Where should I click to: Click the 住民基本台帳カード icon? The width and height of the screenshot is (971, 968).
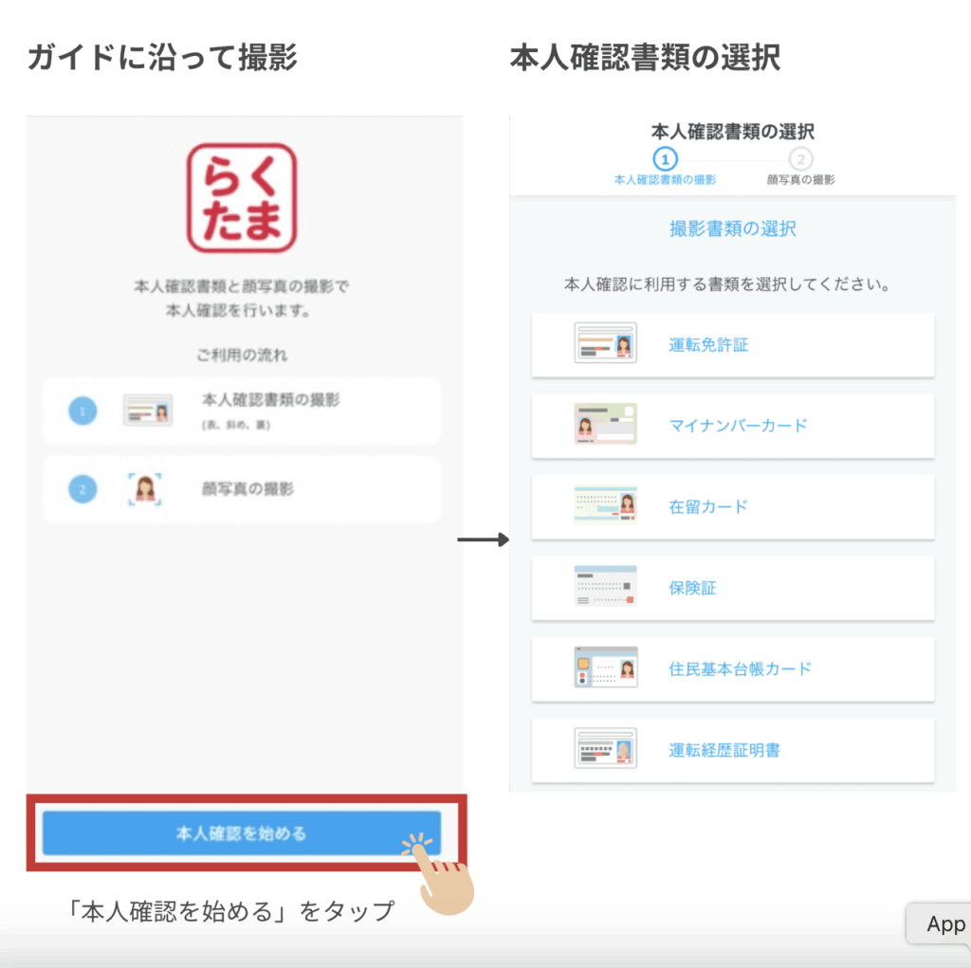point(605,668)
